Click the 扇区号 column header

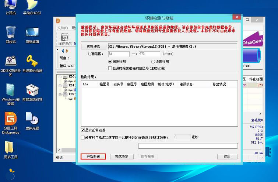[132, 84]
